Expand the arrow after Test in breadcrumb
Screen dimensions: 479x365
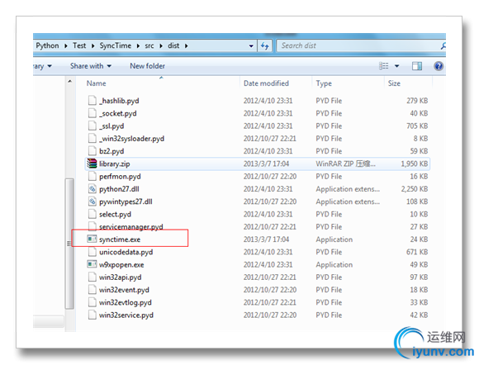pyautogui.click(x=92, y=46)
